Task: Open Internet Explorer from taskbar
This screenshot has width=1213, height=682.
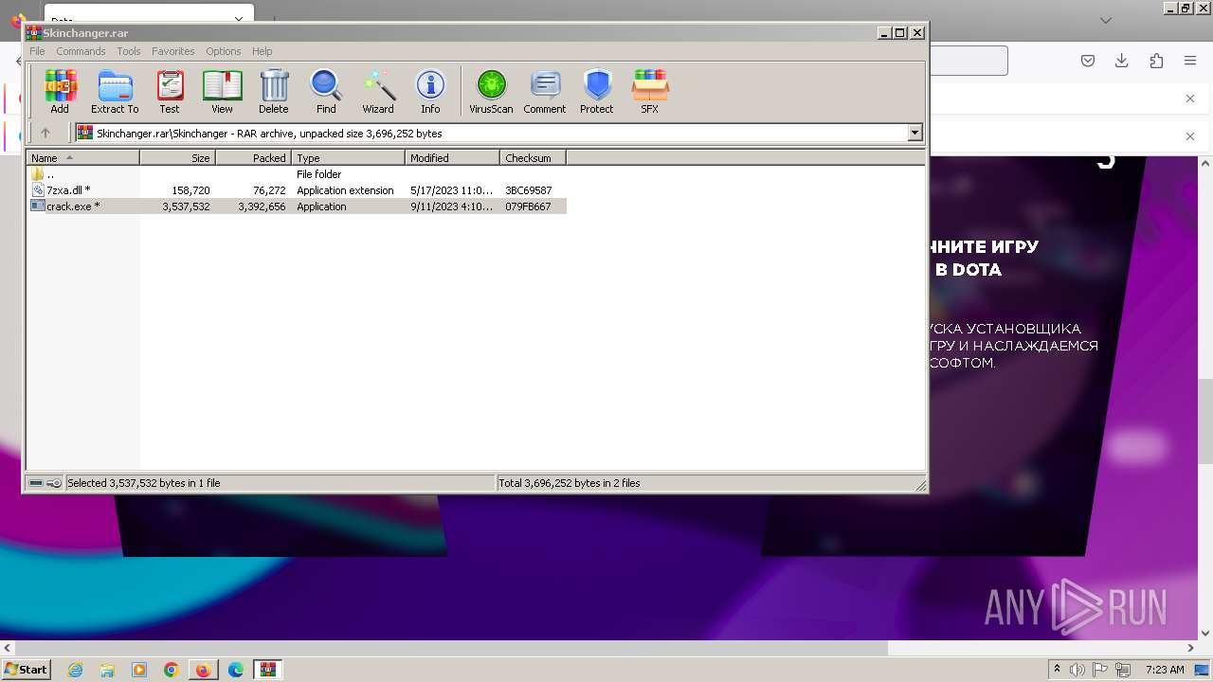Action: 76,670
